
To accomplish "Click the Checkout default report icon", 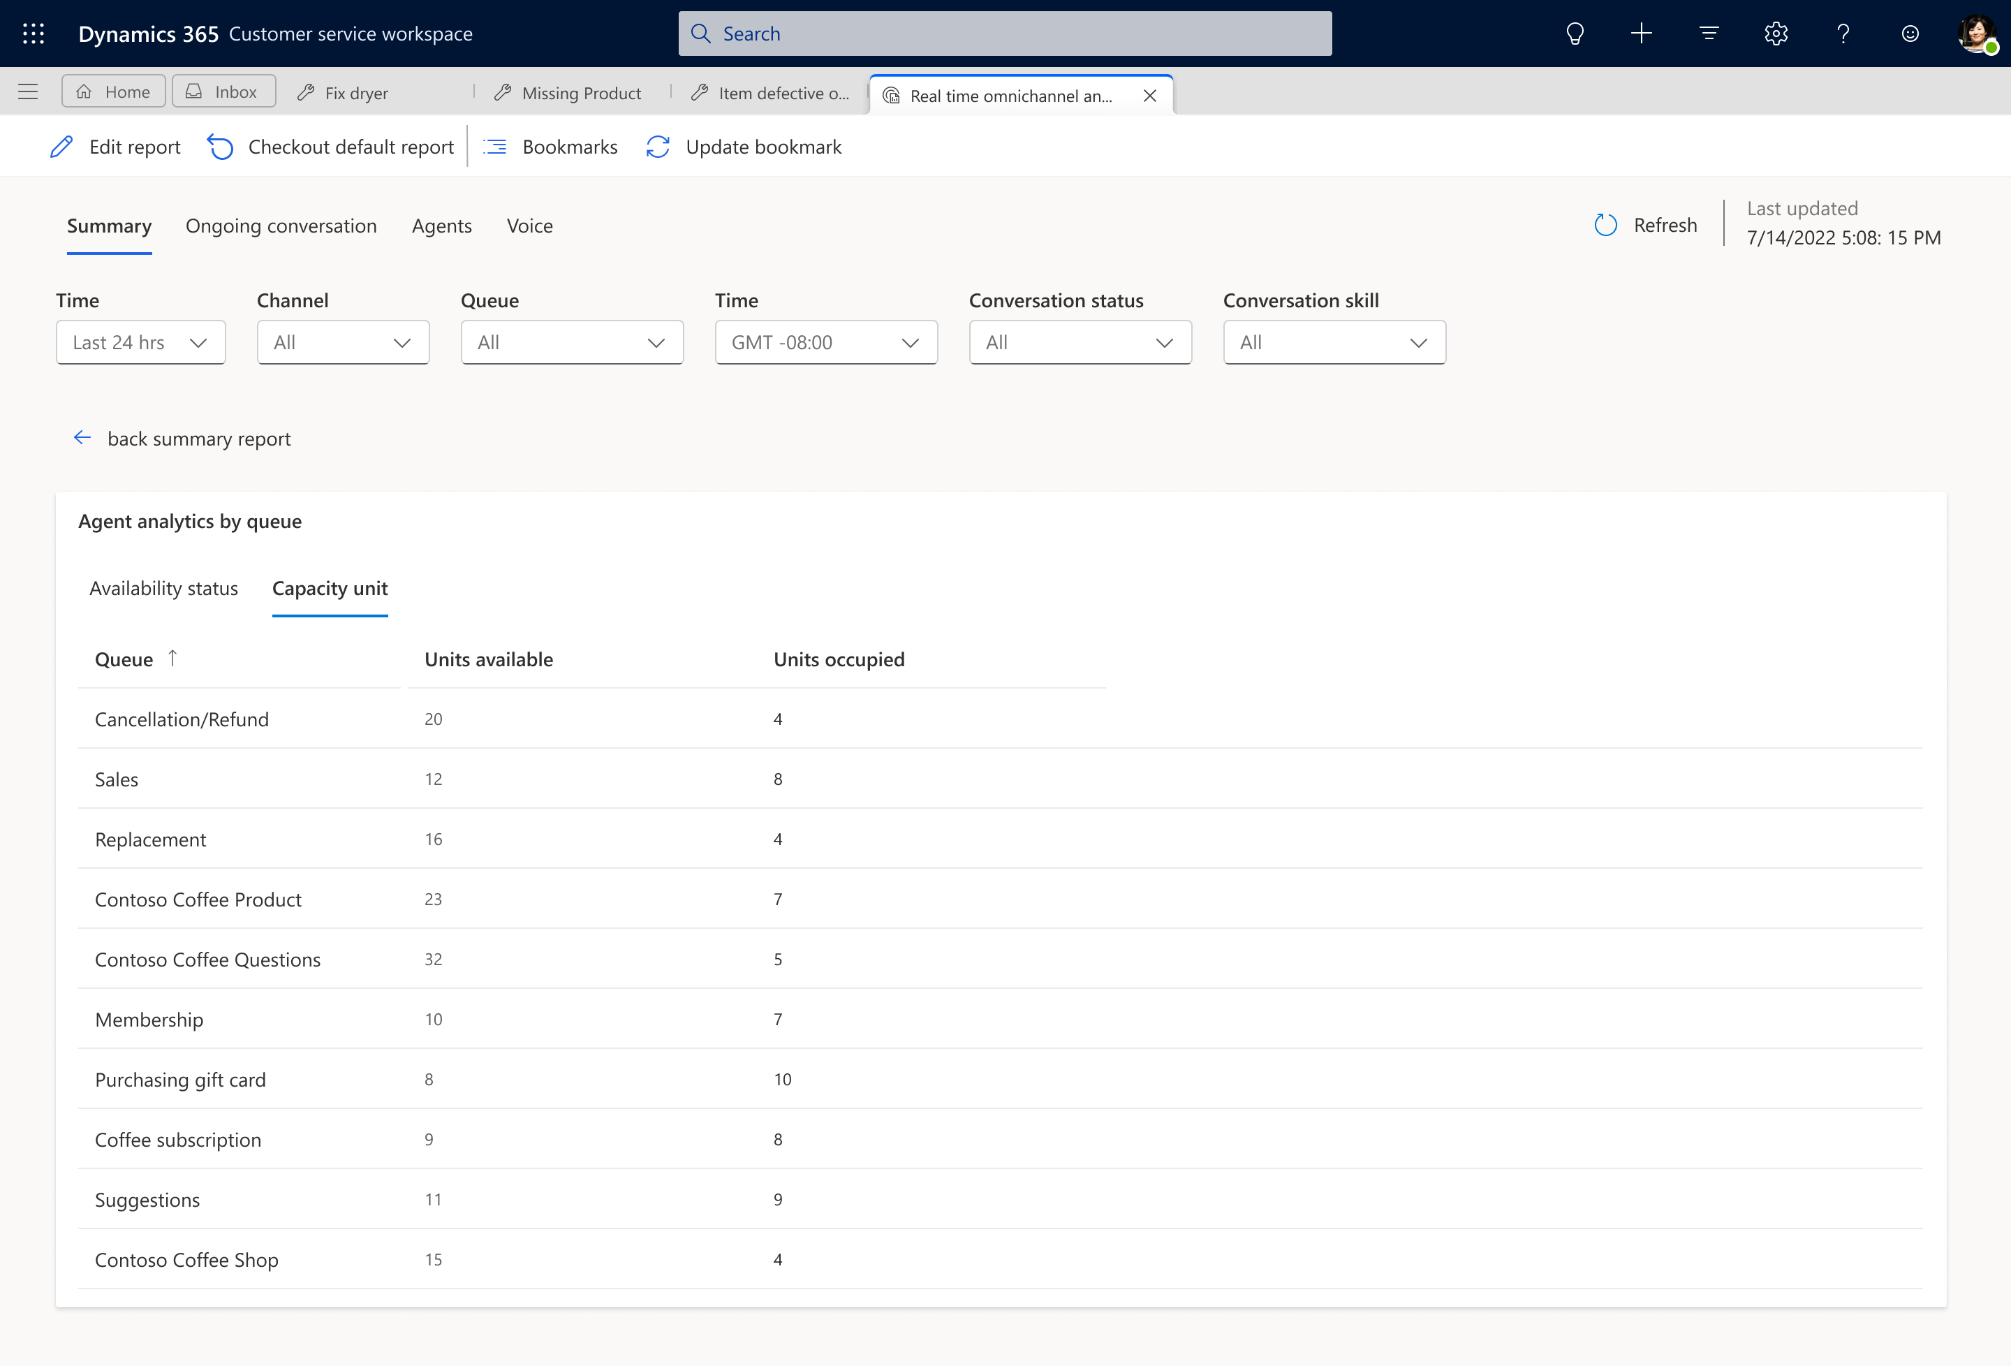I will pyautogui.click(x=221, y=147).
